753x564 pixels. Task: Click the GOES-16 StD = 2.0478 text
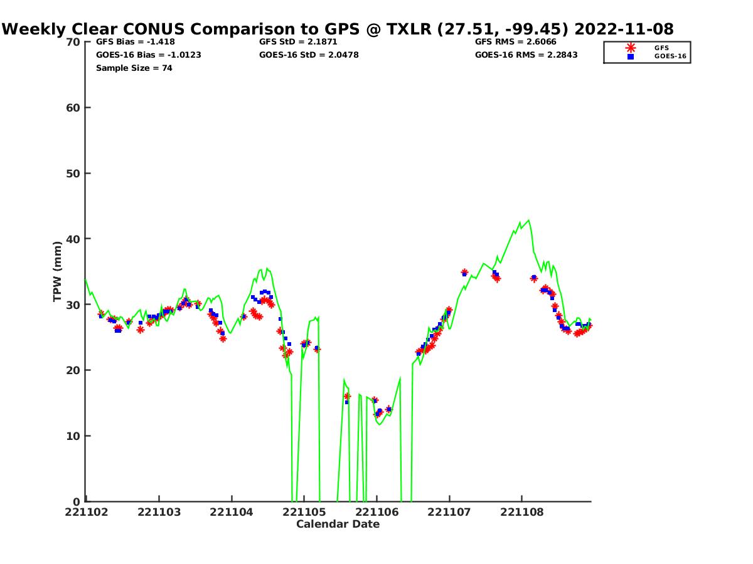(x=309, y=55)
